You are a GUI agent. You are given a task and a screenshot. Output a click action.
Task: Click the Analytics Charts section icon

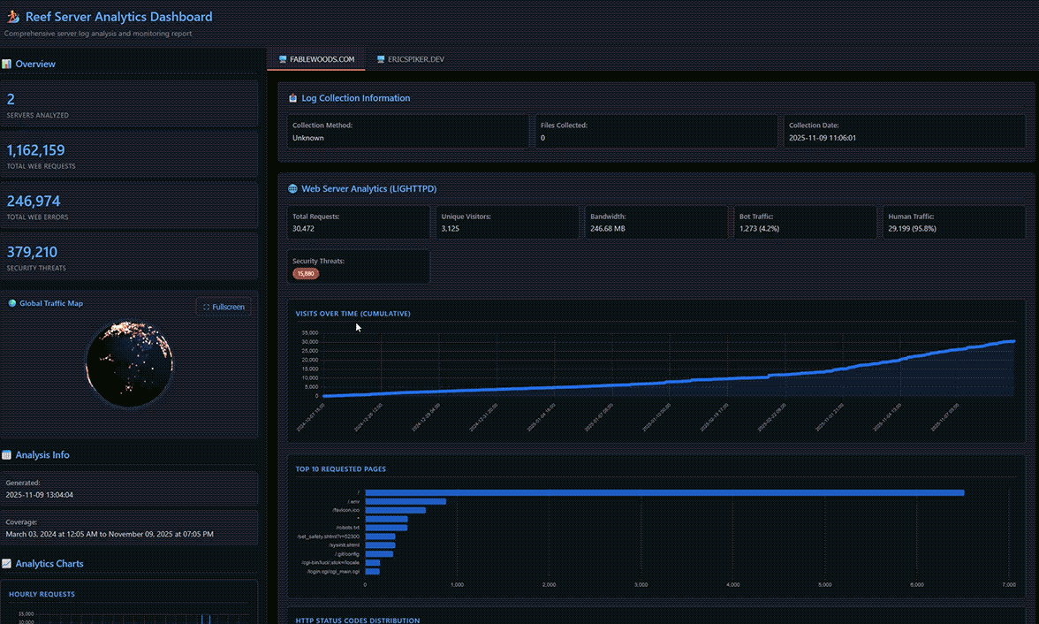[x=7, y=564]
